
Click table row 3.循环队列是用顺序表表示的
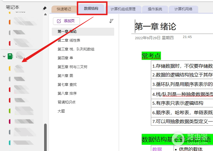point(182,84)
